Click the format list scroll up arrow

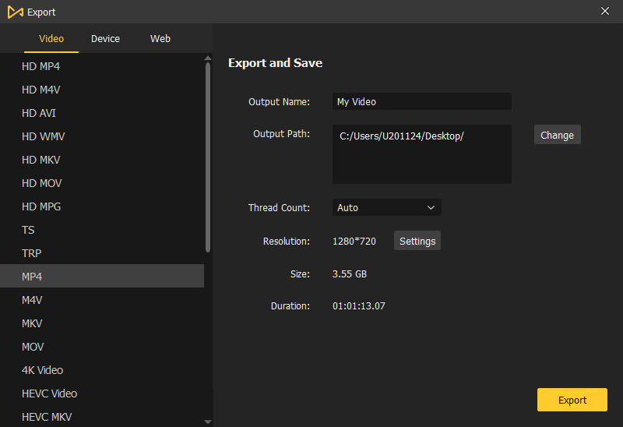[x=208, y=58]
